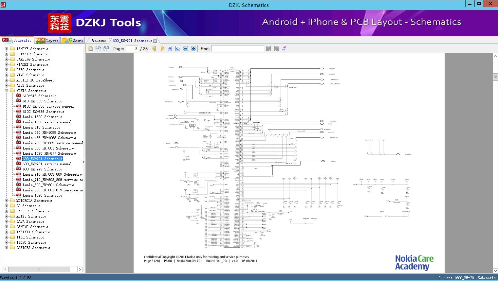Image resolution: width=498 pixels, height=281 pixels.
Task: Click the Find text field
Action: click(237, 48)
